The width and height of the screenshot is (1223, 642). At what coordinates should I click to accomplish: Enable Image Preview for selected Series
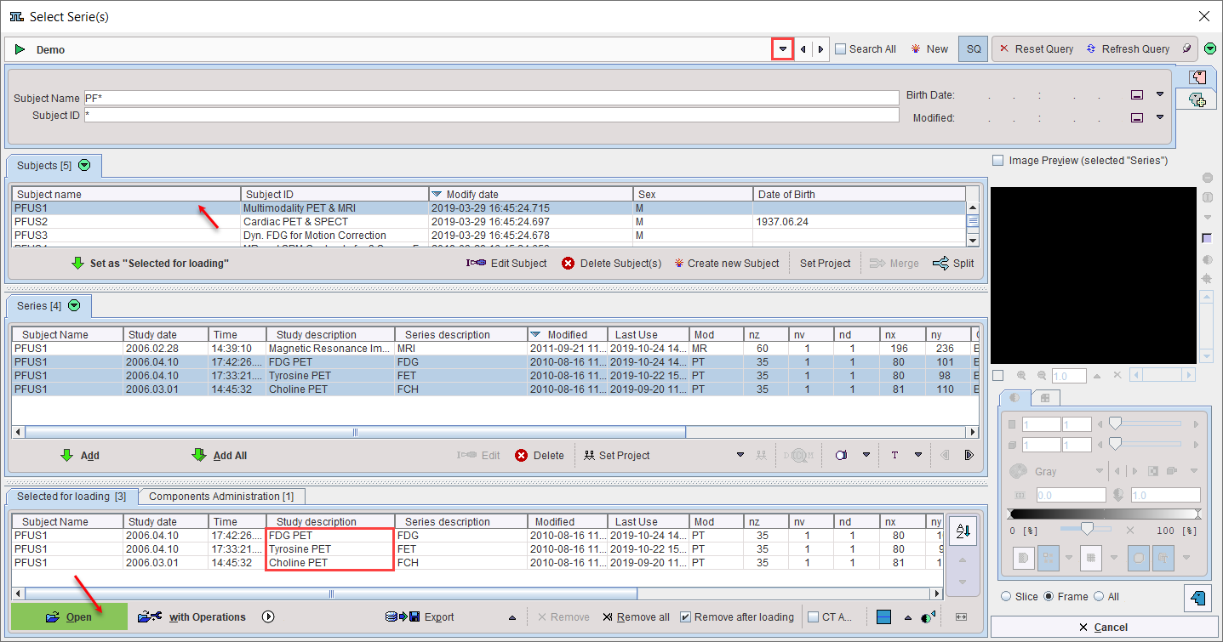[997, 161]
